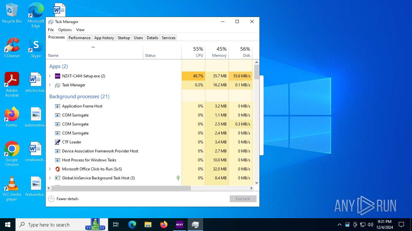Click the End task button
Screen dimensions: 412x231
point(243,199)
